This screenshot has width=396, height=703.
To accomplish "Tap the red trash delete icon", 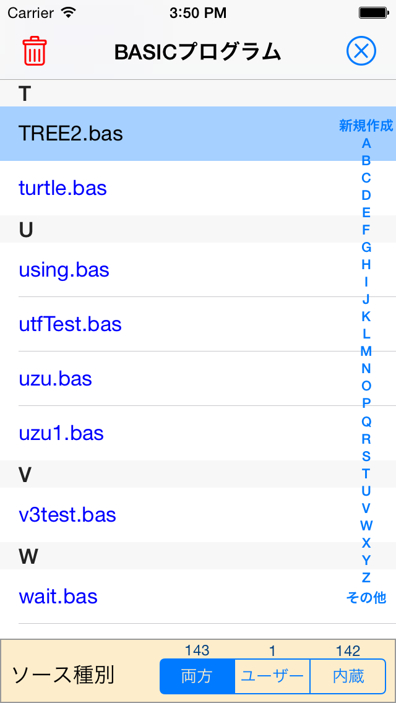I will [x=34, y=51].
